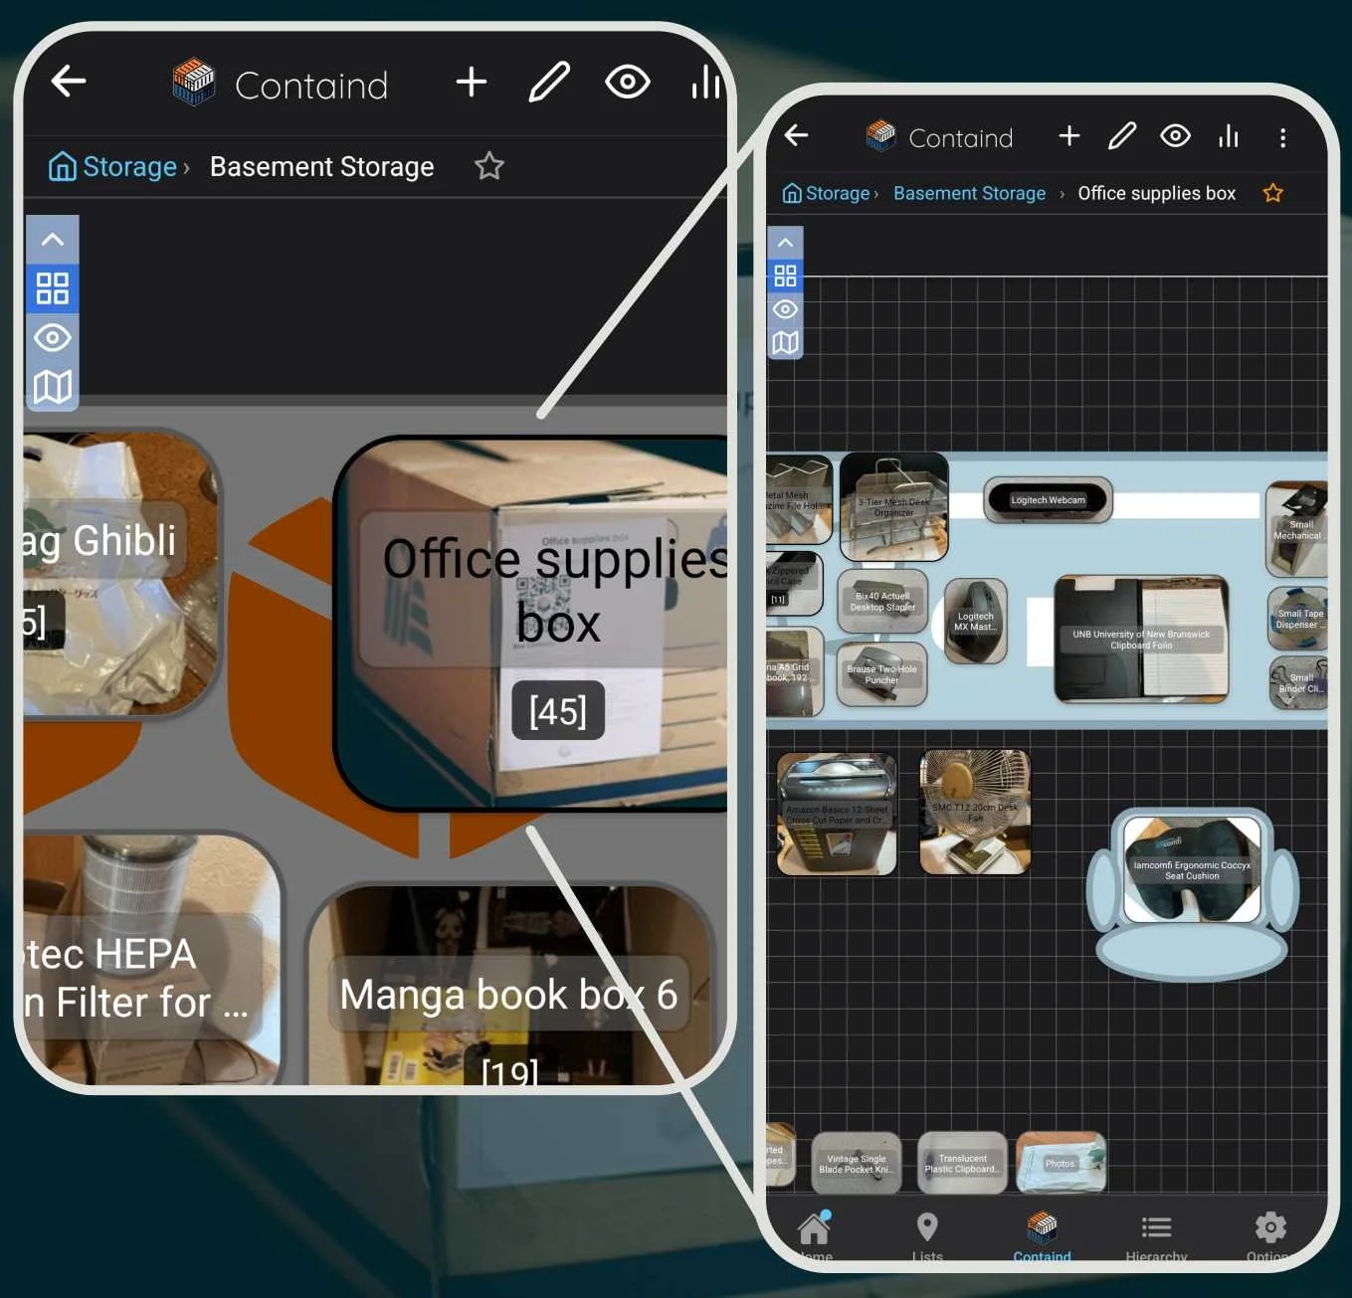
Task: Open A5 Grid notebook item
Action: coord(794,671)
